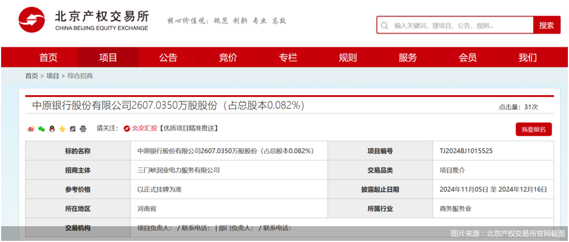
Task: Open the 专栏 navigation tab
Action: (x=288, y=57)
